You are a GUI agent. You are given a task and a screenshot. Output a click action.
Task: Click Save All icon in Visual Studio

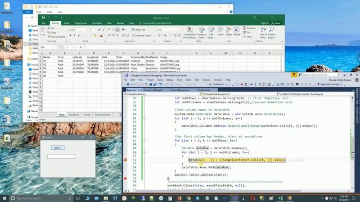pyautogui.click(x=155, y=85)
